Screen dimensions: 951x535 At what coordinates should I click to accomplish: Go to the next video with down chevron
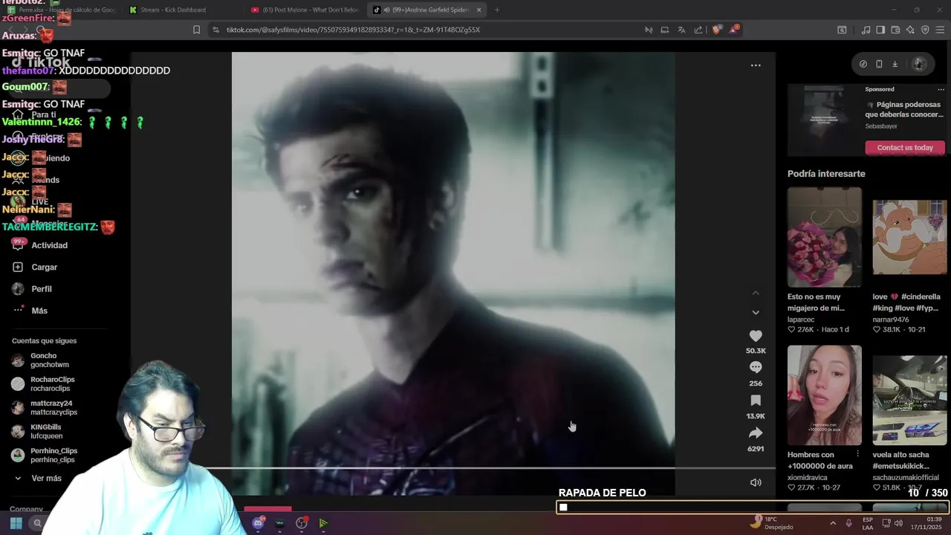[x=756, y=312]
